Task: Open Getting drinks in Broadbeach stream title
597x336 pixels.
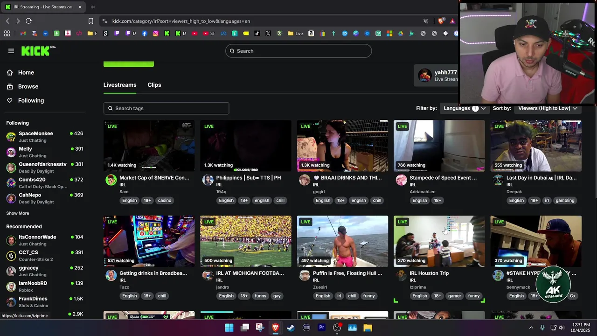Action: (x=153, y=273)
